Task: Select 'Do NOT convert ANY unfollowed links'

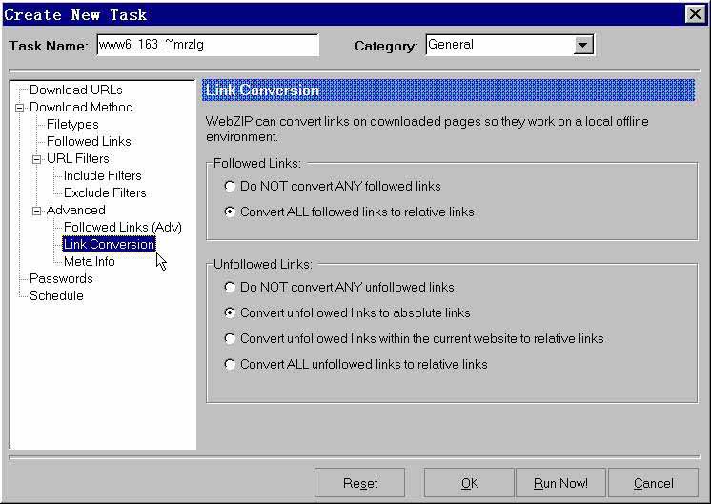Action: (x=230, y=288)
